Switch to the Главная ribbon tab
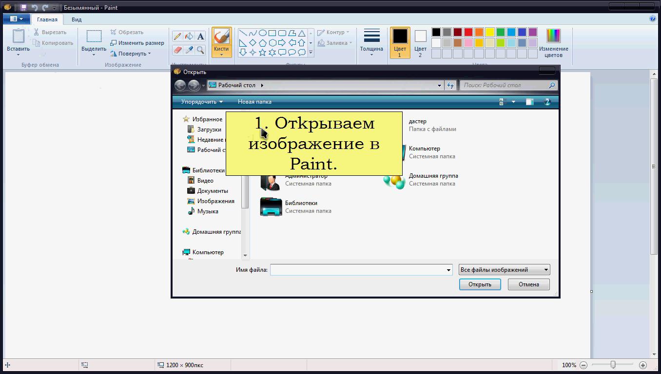This screenshot has height=374, width=661. 47,19
